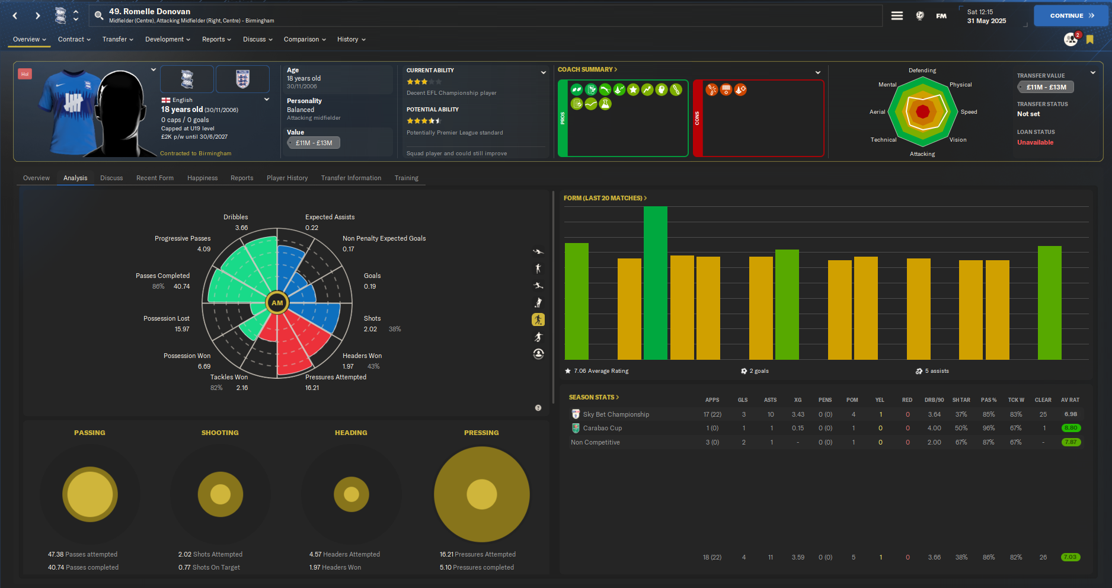1112x588 pixels.
Task: Click the world globe icon
Action: [x=920, y=16]
